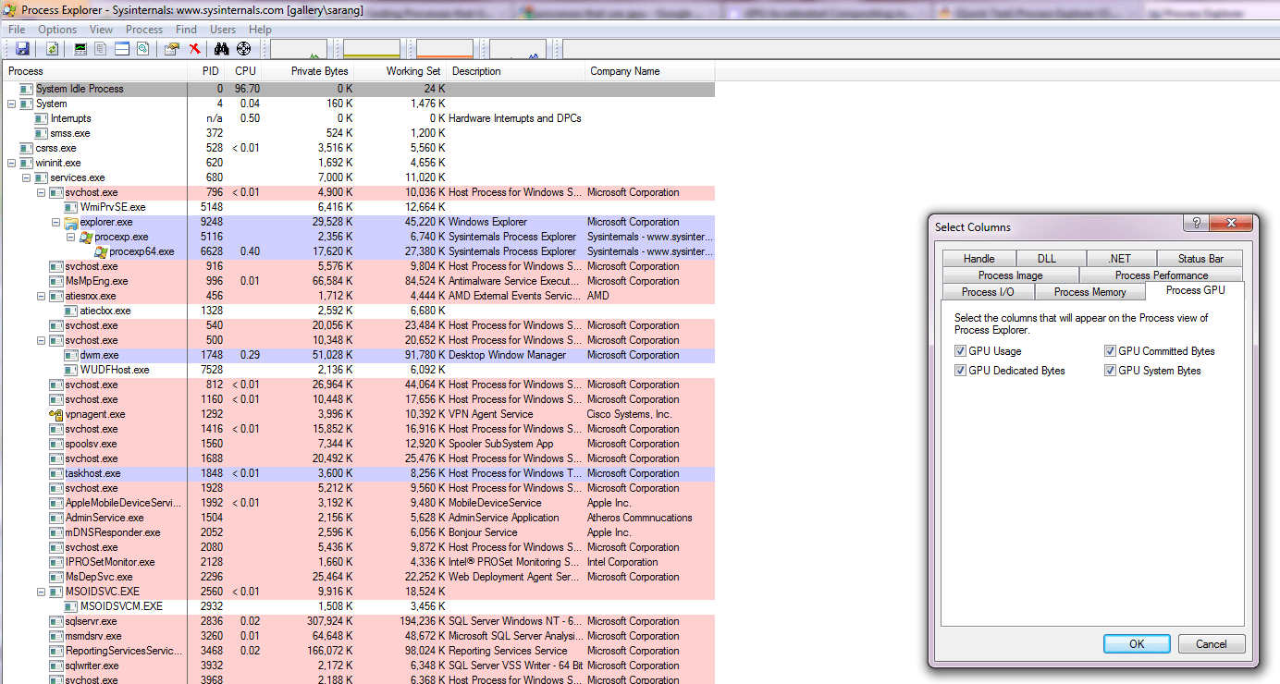Open System Information from the toolbar icon
The image size is (1280, 684).
click(x=81, y=49)
